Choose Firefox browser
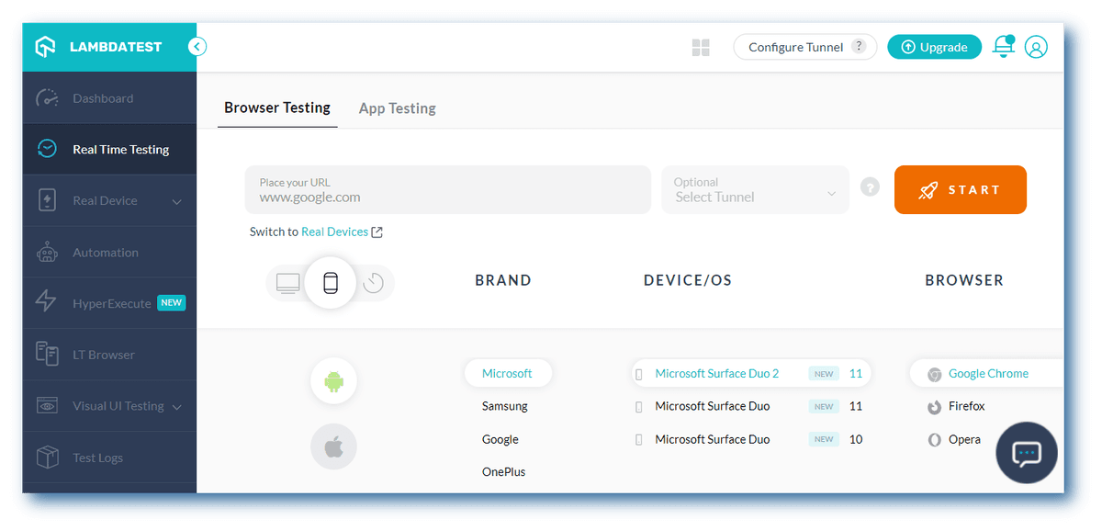This screenshot has width=1102, height=531. [x=966, y=406]
